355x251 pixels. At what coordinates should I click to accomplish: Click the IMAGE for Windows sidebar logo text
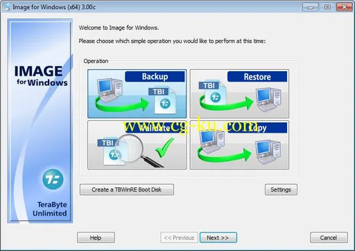click(41, 76)
